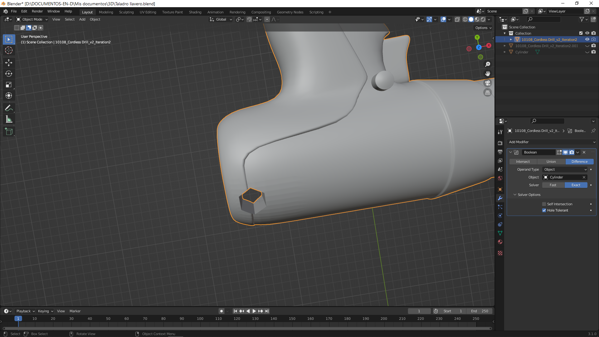
Task: Open the Add Modifier dropdown
Action: 551,142
